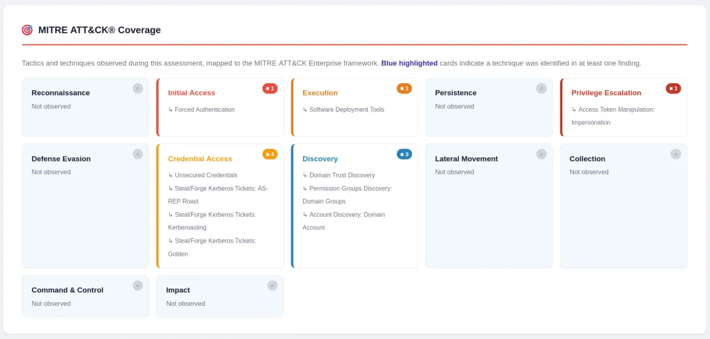The image size is (710, 339).
Task: Click the MITRE ATT&CK® Coverage heading
Action: coord(100,31)
